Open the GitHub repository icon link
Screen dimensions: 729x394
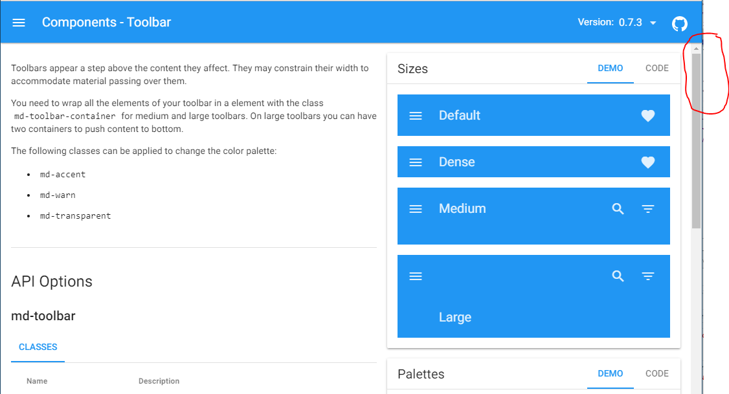tap(679, 23)
